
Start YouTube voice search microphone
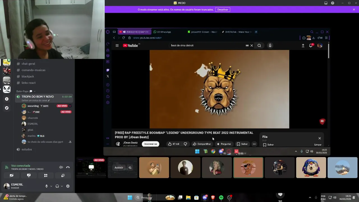(270, 45)
